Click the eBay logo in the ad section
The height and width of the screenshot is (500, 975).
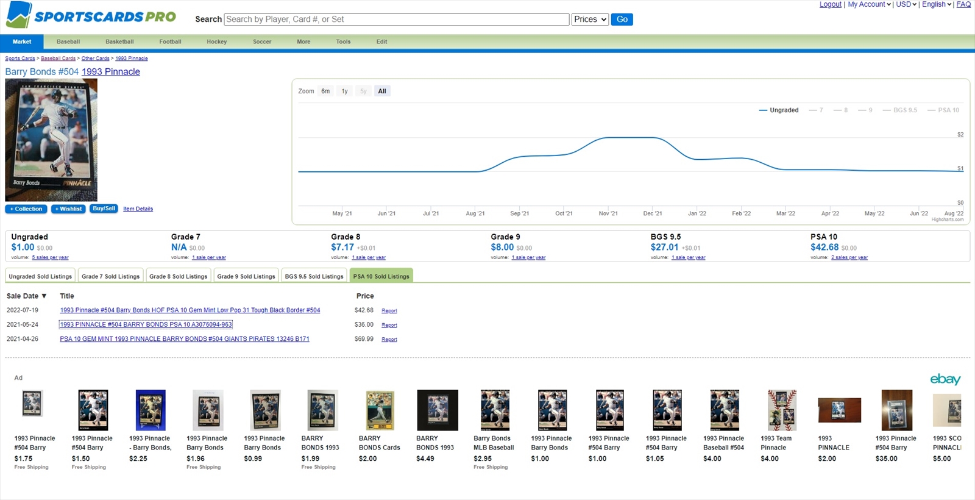point(945,379)
